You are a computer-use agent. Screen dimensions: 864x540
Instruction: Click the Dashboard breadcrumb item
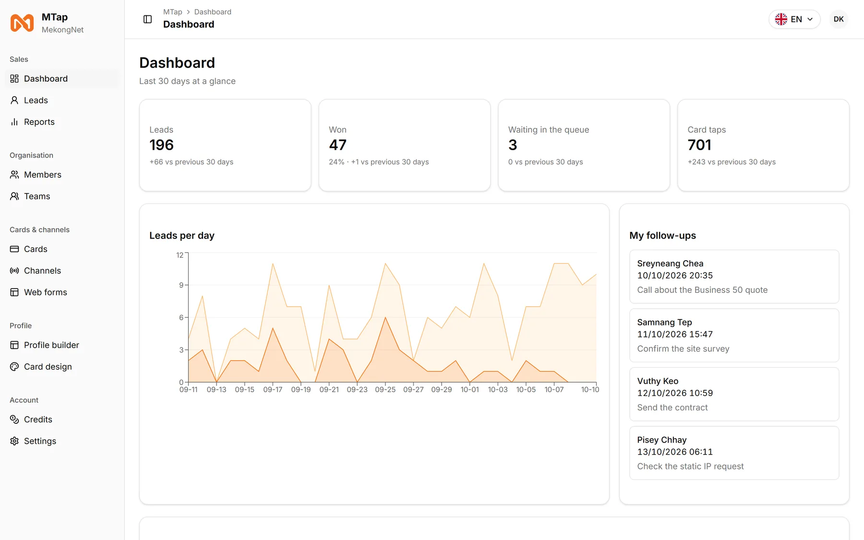(x=213, y=12)
